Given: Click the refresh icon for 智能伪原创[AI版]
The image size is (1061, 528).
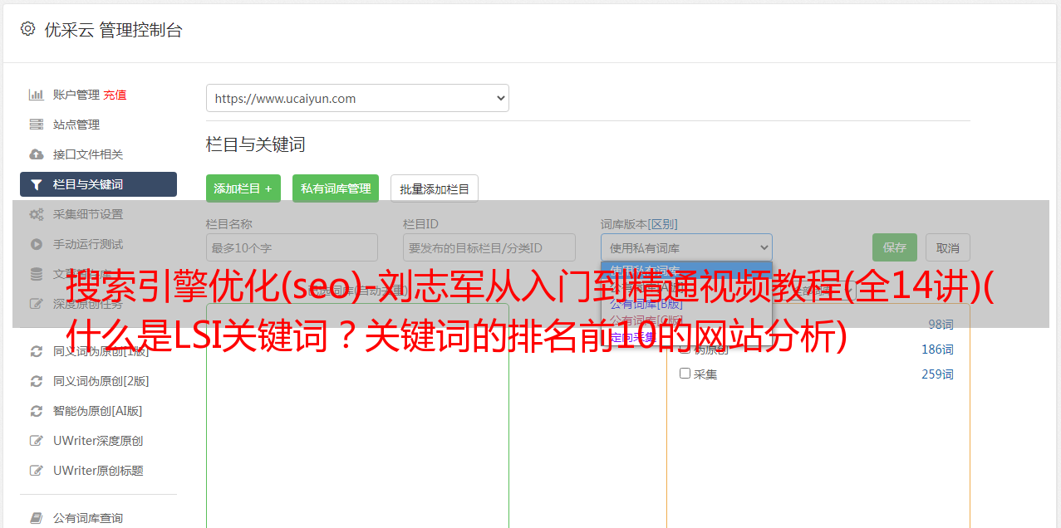Looking at the screenshot, I should [37, 411].
